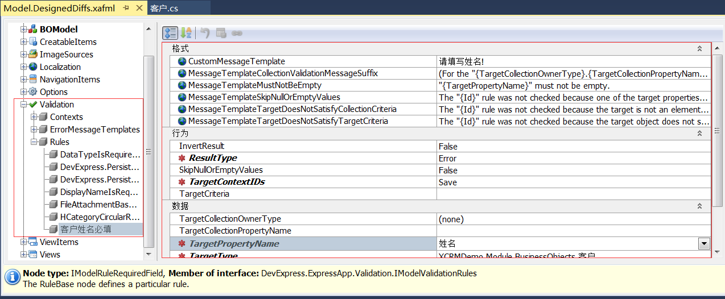
Task: Collapse the 行为 property category
Action: (x=699, y=133)
